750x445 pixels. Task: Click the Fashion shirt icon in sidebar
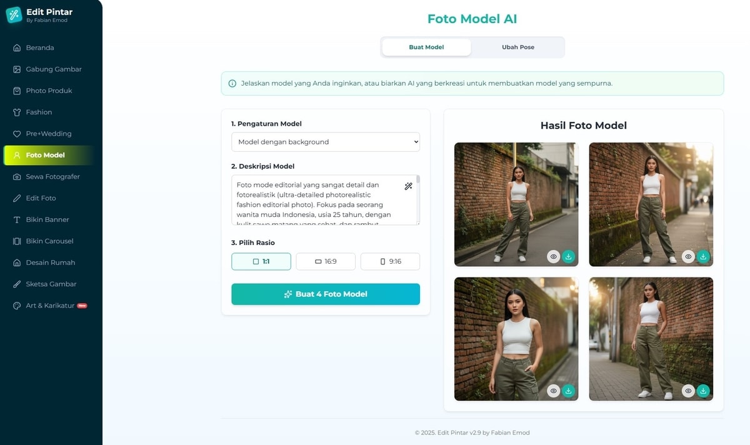click(x=17, y=112)
